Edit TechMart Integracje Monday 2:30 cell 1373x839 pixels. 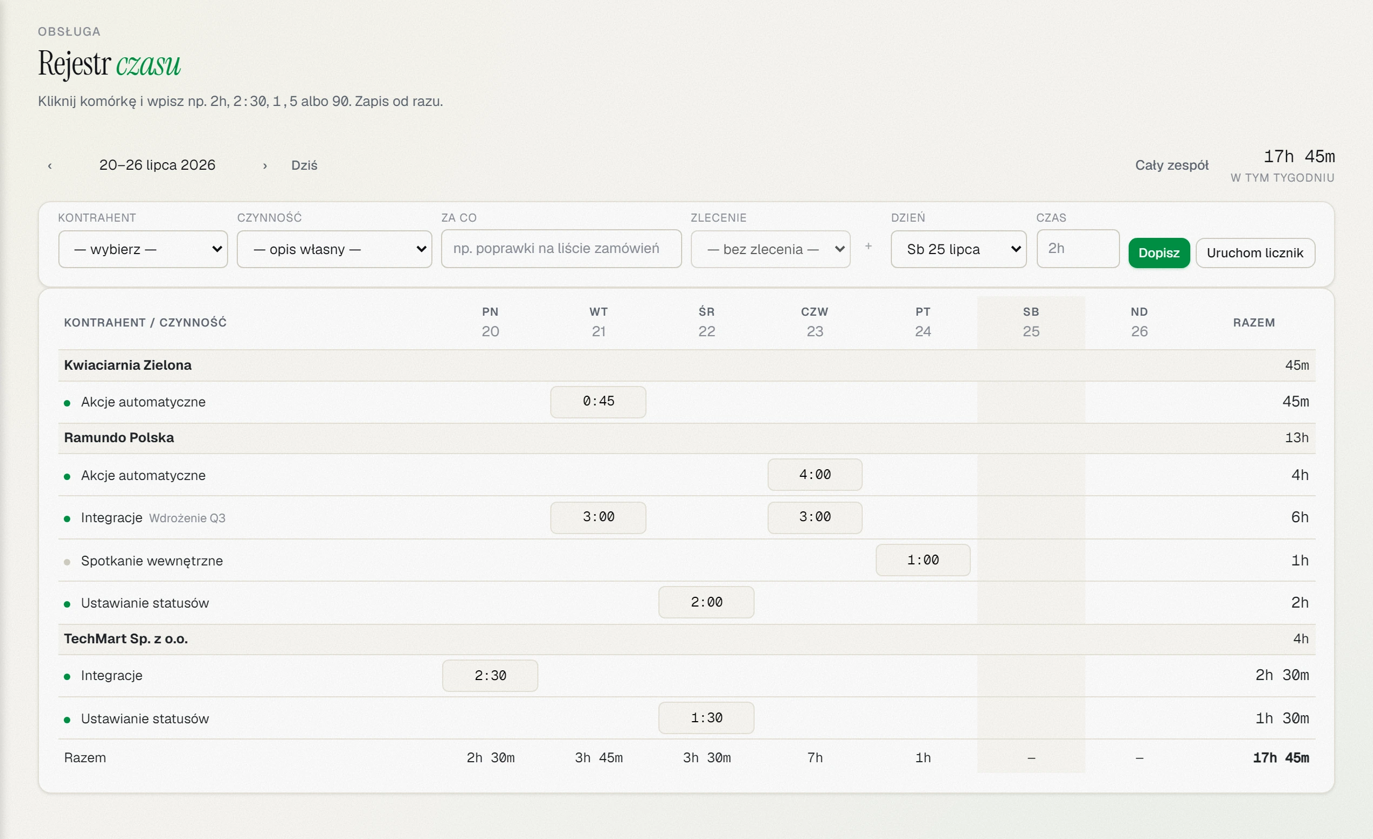490,676
